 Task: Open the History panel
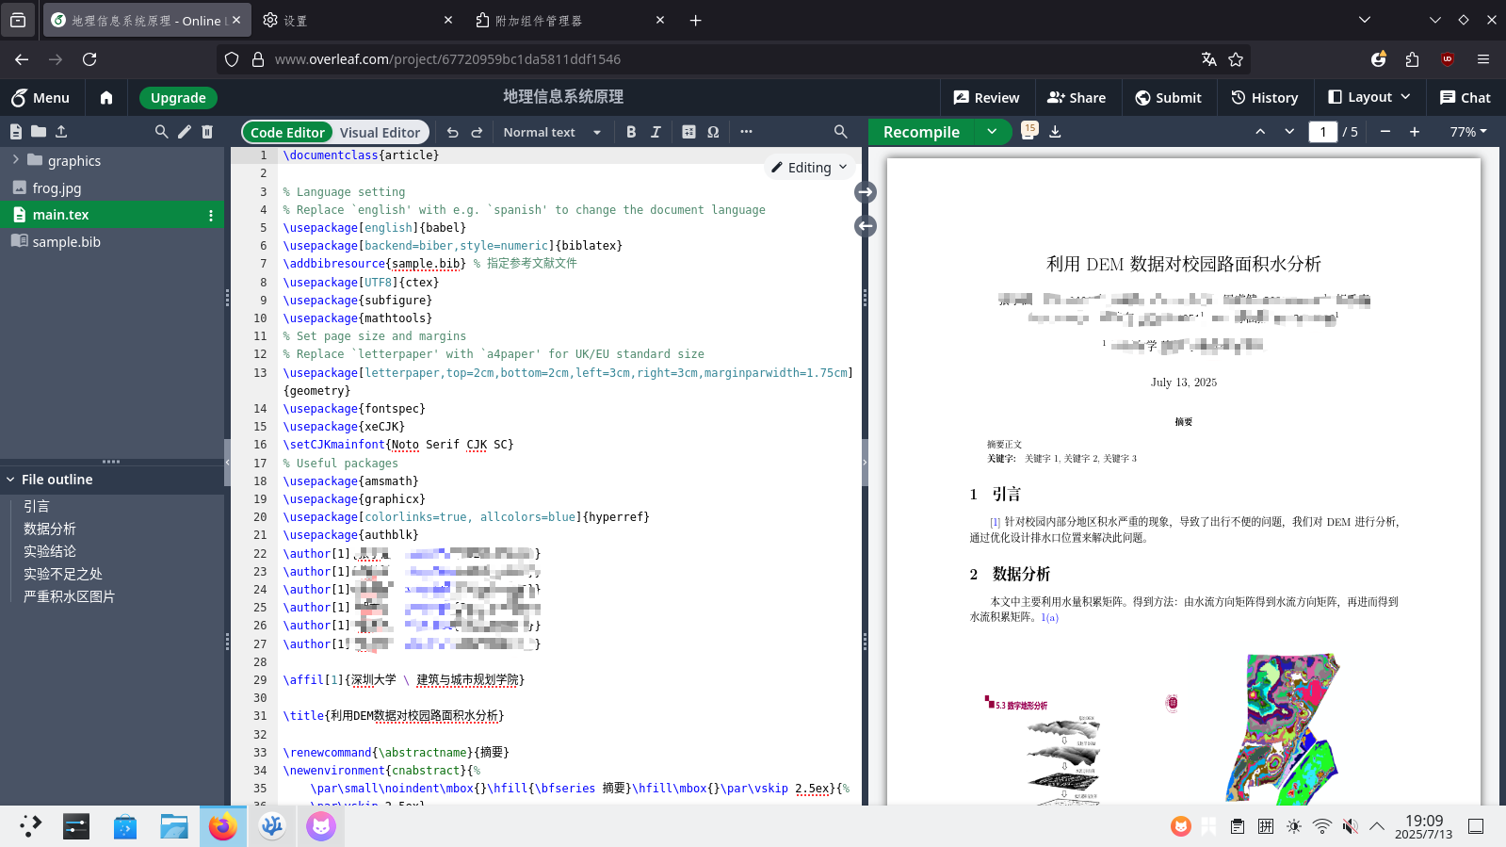coord(1264,98)
